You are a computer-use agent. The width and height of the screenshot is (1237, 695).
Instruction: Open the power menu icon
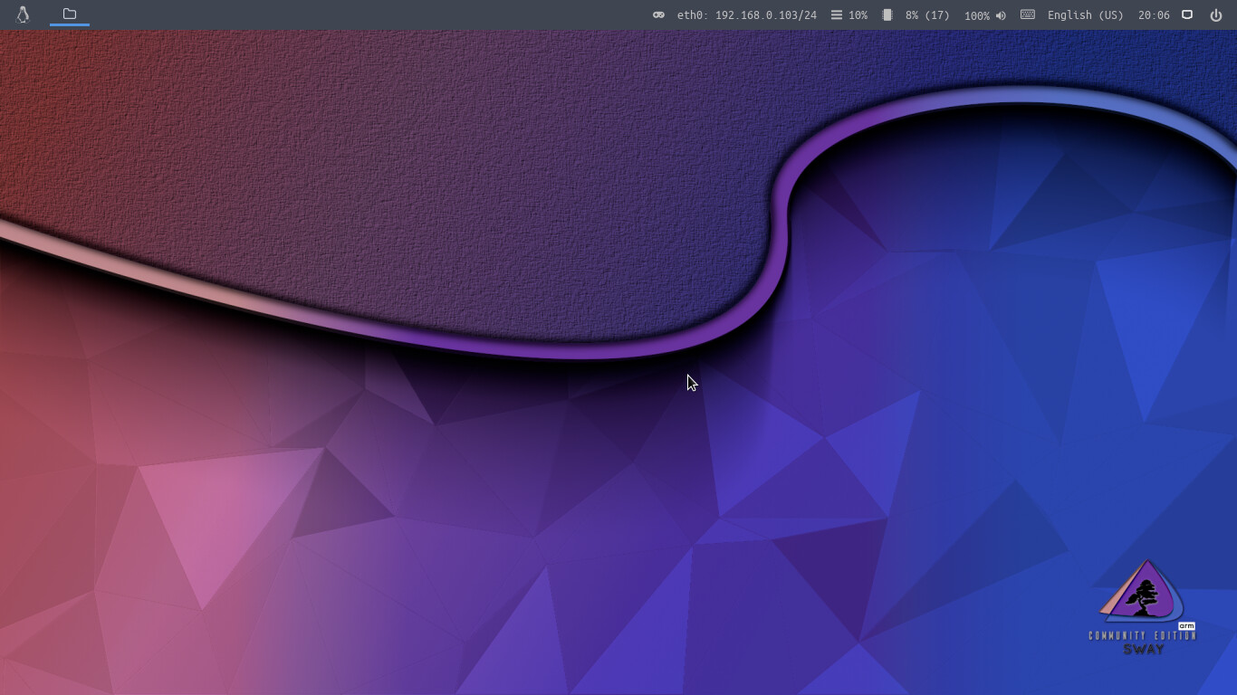point(1216,14)
